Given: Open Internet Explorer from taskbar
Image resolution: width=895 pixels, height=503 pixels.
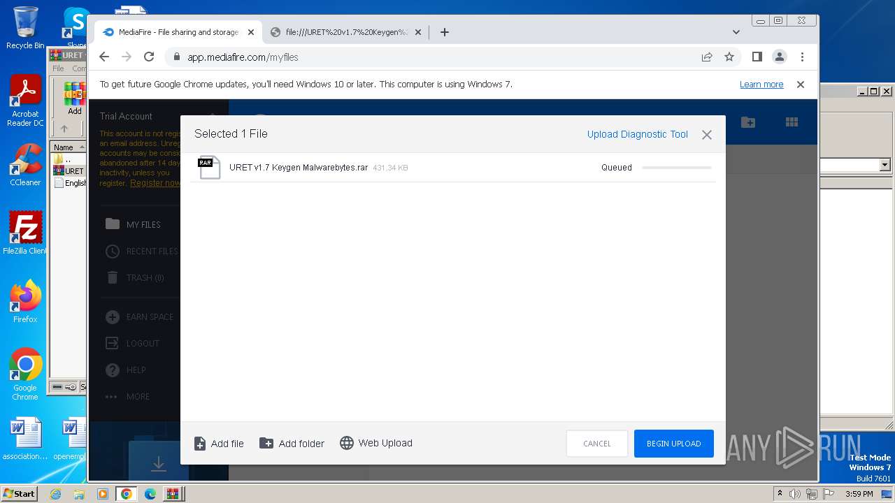Looking at the screenshot, I should (x=55, y=494).
